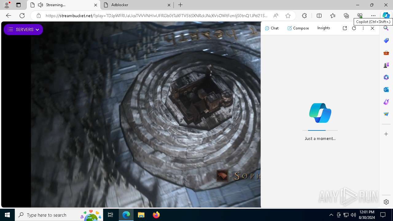
Task: Open sidebar Shopping tag icon
Action: coord(386,41)
